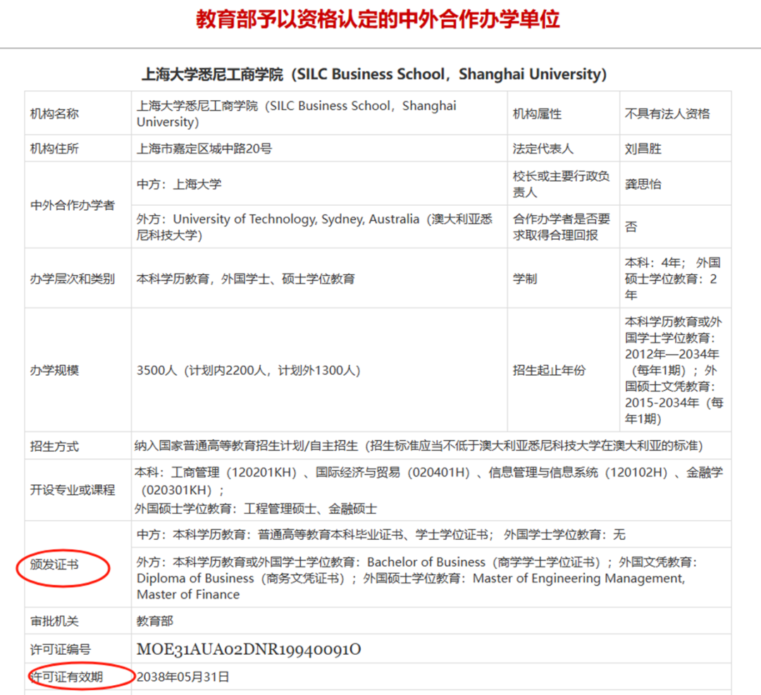761x695 pixels.
Task: Click the 法定代表人 label
Action: (543, 149)
